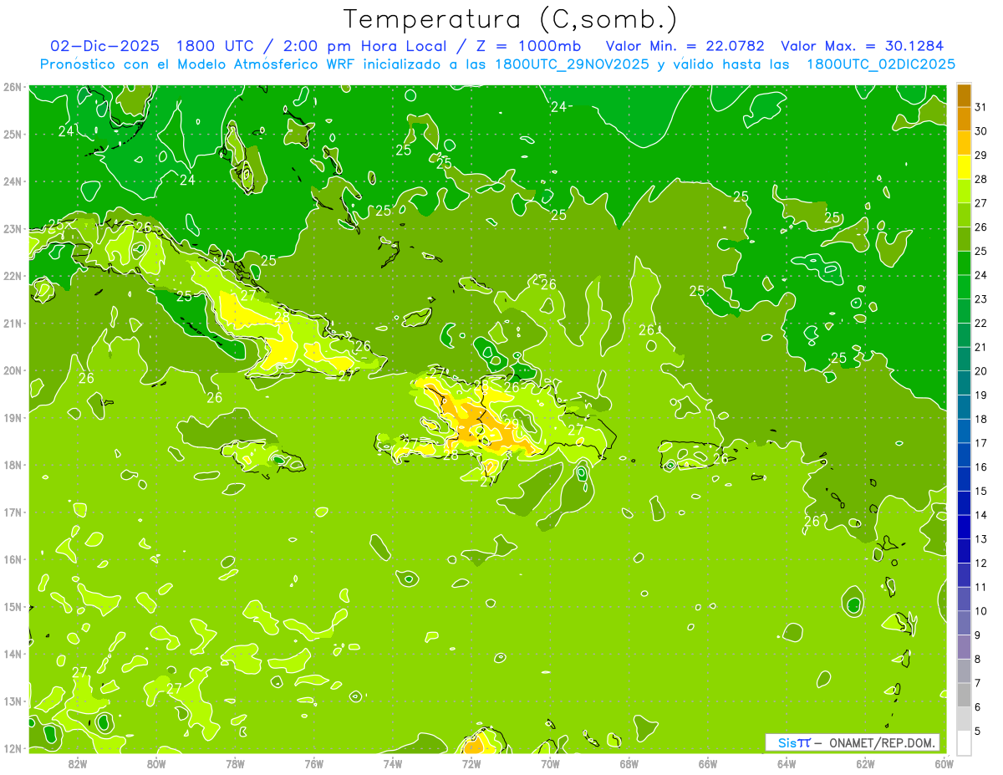Screen dimensions: 1003x775
Task: Click the '78W' longitude axis label
Action: (x=235, y=763)
